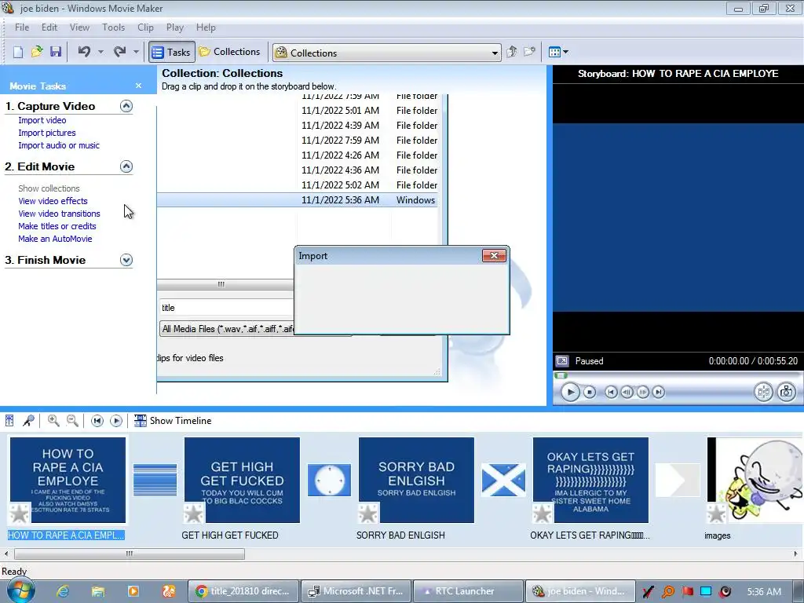Click the Narrate Timeline microphone icon
The height and width of the screenshot is (603, 804).
point(29,421)
